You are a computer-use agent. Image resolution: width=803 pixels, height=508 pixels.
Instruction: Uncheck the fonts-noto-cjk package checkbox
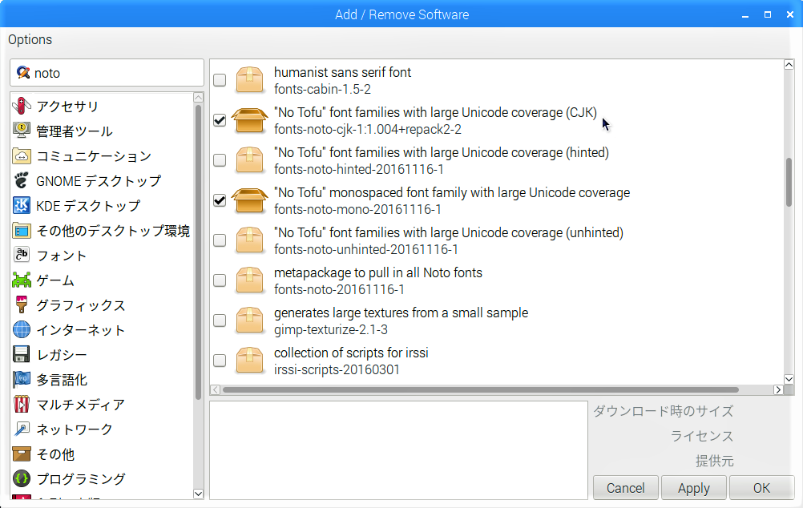point(220,120)
